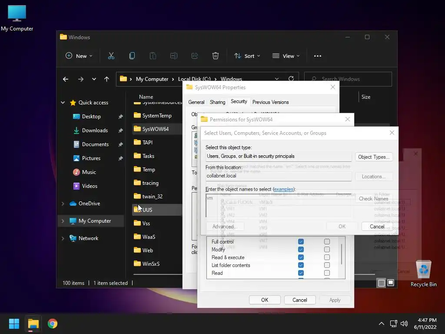Click the object names text box
The image size is (445, 334).
click(x=279, y=206)
